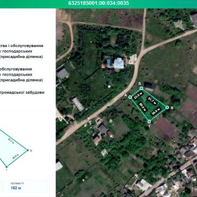Image resolution: width=197 pixels, height=197 pixels.
Task: Click 36.9 м label in left-panel diagram
Action: click(x=15, y=157)
